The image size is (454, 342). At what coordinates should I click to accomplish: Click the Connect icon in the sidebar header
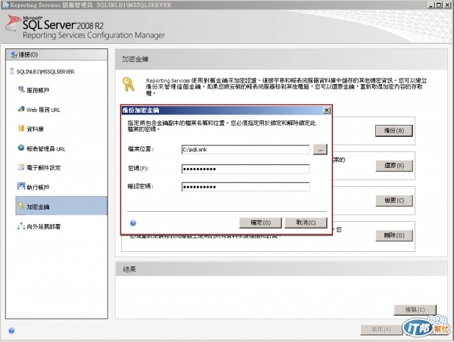(x=14, y=54)
